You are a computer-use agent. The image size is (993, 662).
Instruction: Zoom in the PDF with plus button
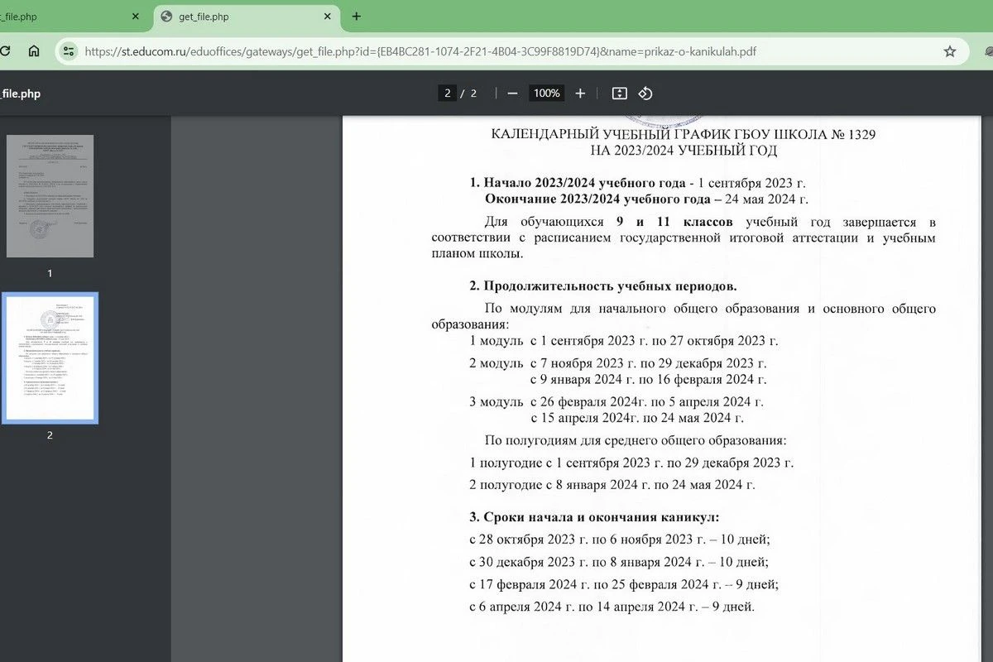[x=580, y=94]
